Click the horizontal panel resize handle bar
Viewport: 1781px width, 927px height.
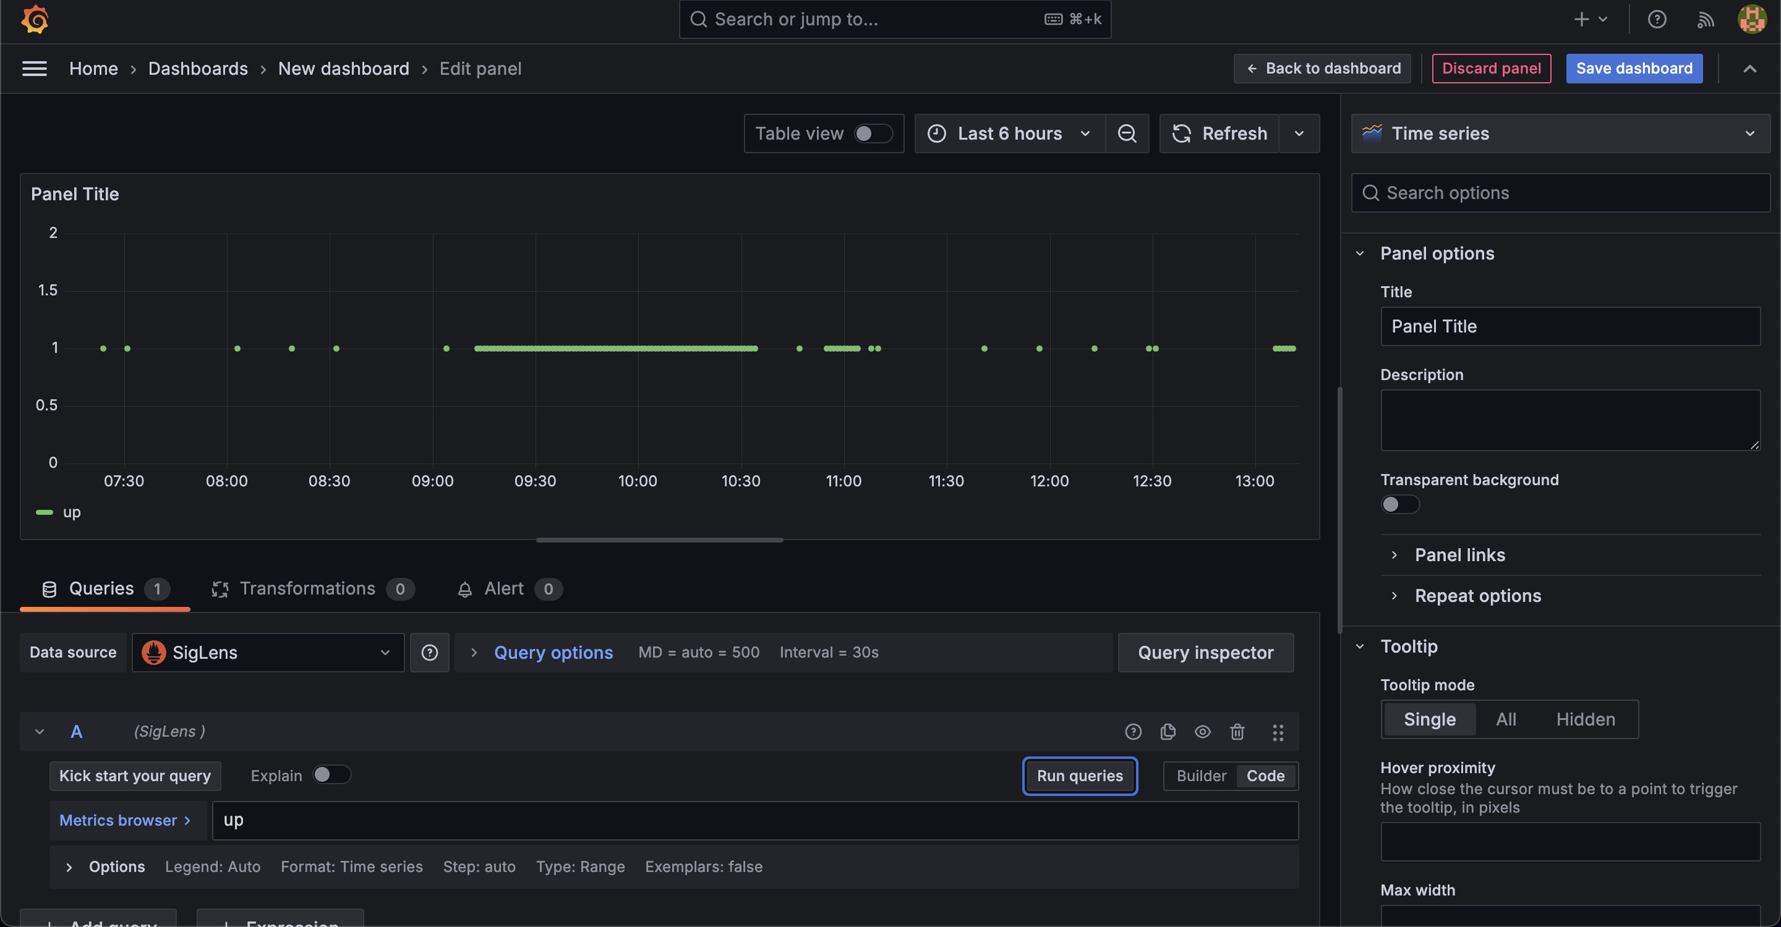click(660, 540)
